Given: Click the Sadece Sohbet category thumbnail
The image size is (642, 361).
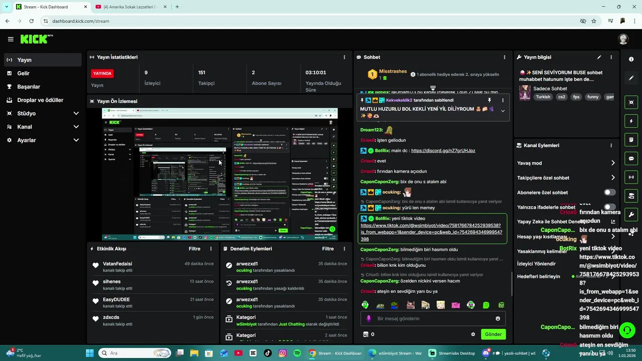Looking at the screenshot, I should (x=525, y=92).
